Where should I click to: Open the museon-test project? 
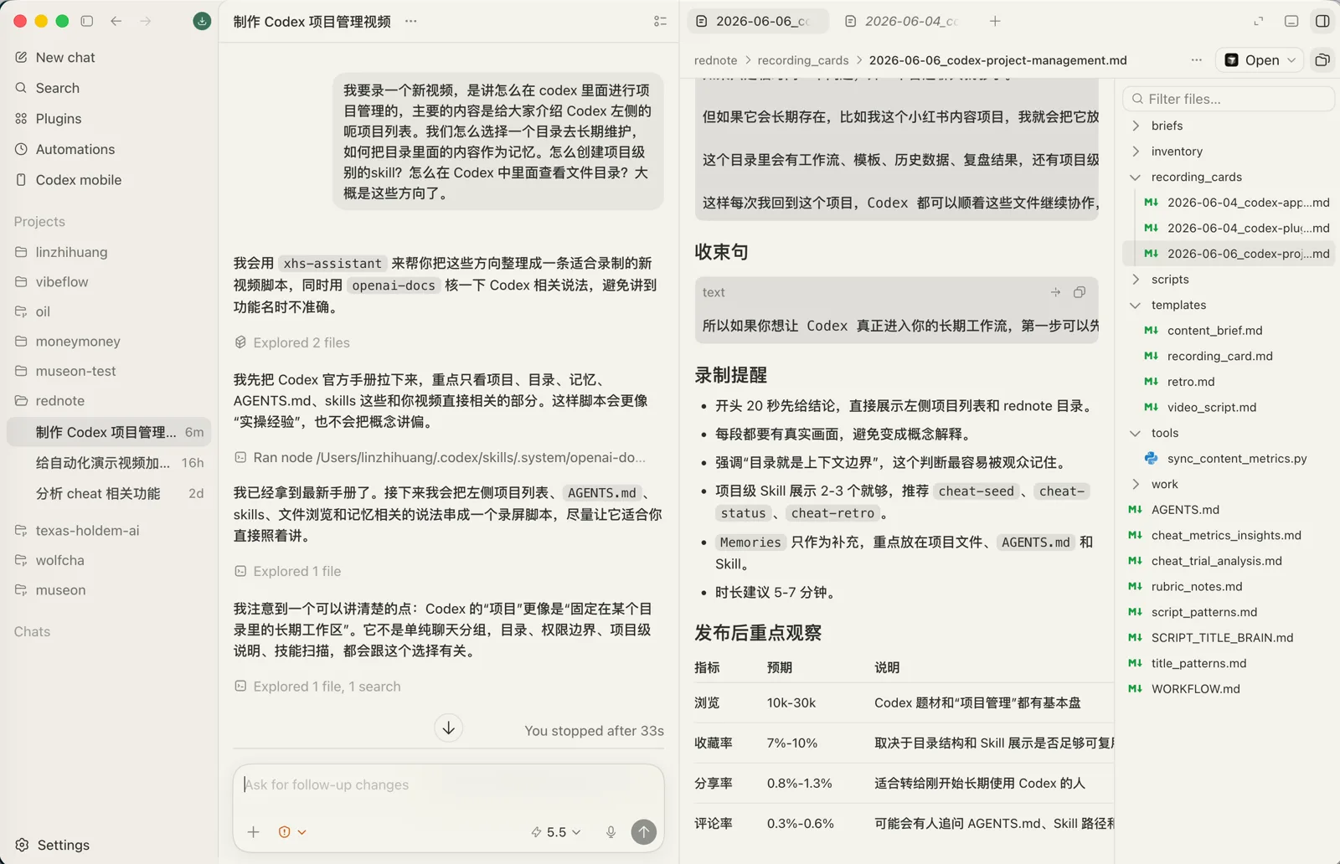tap(109, 371)
